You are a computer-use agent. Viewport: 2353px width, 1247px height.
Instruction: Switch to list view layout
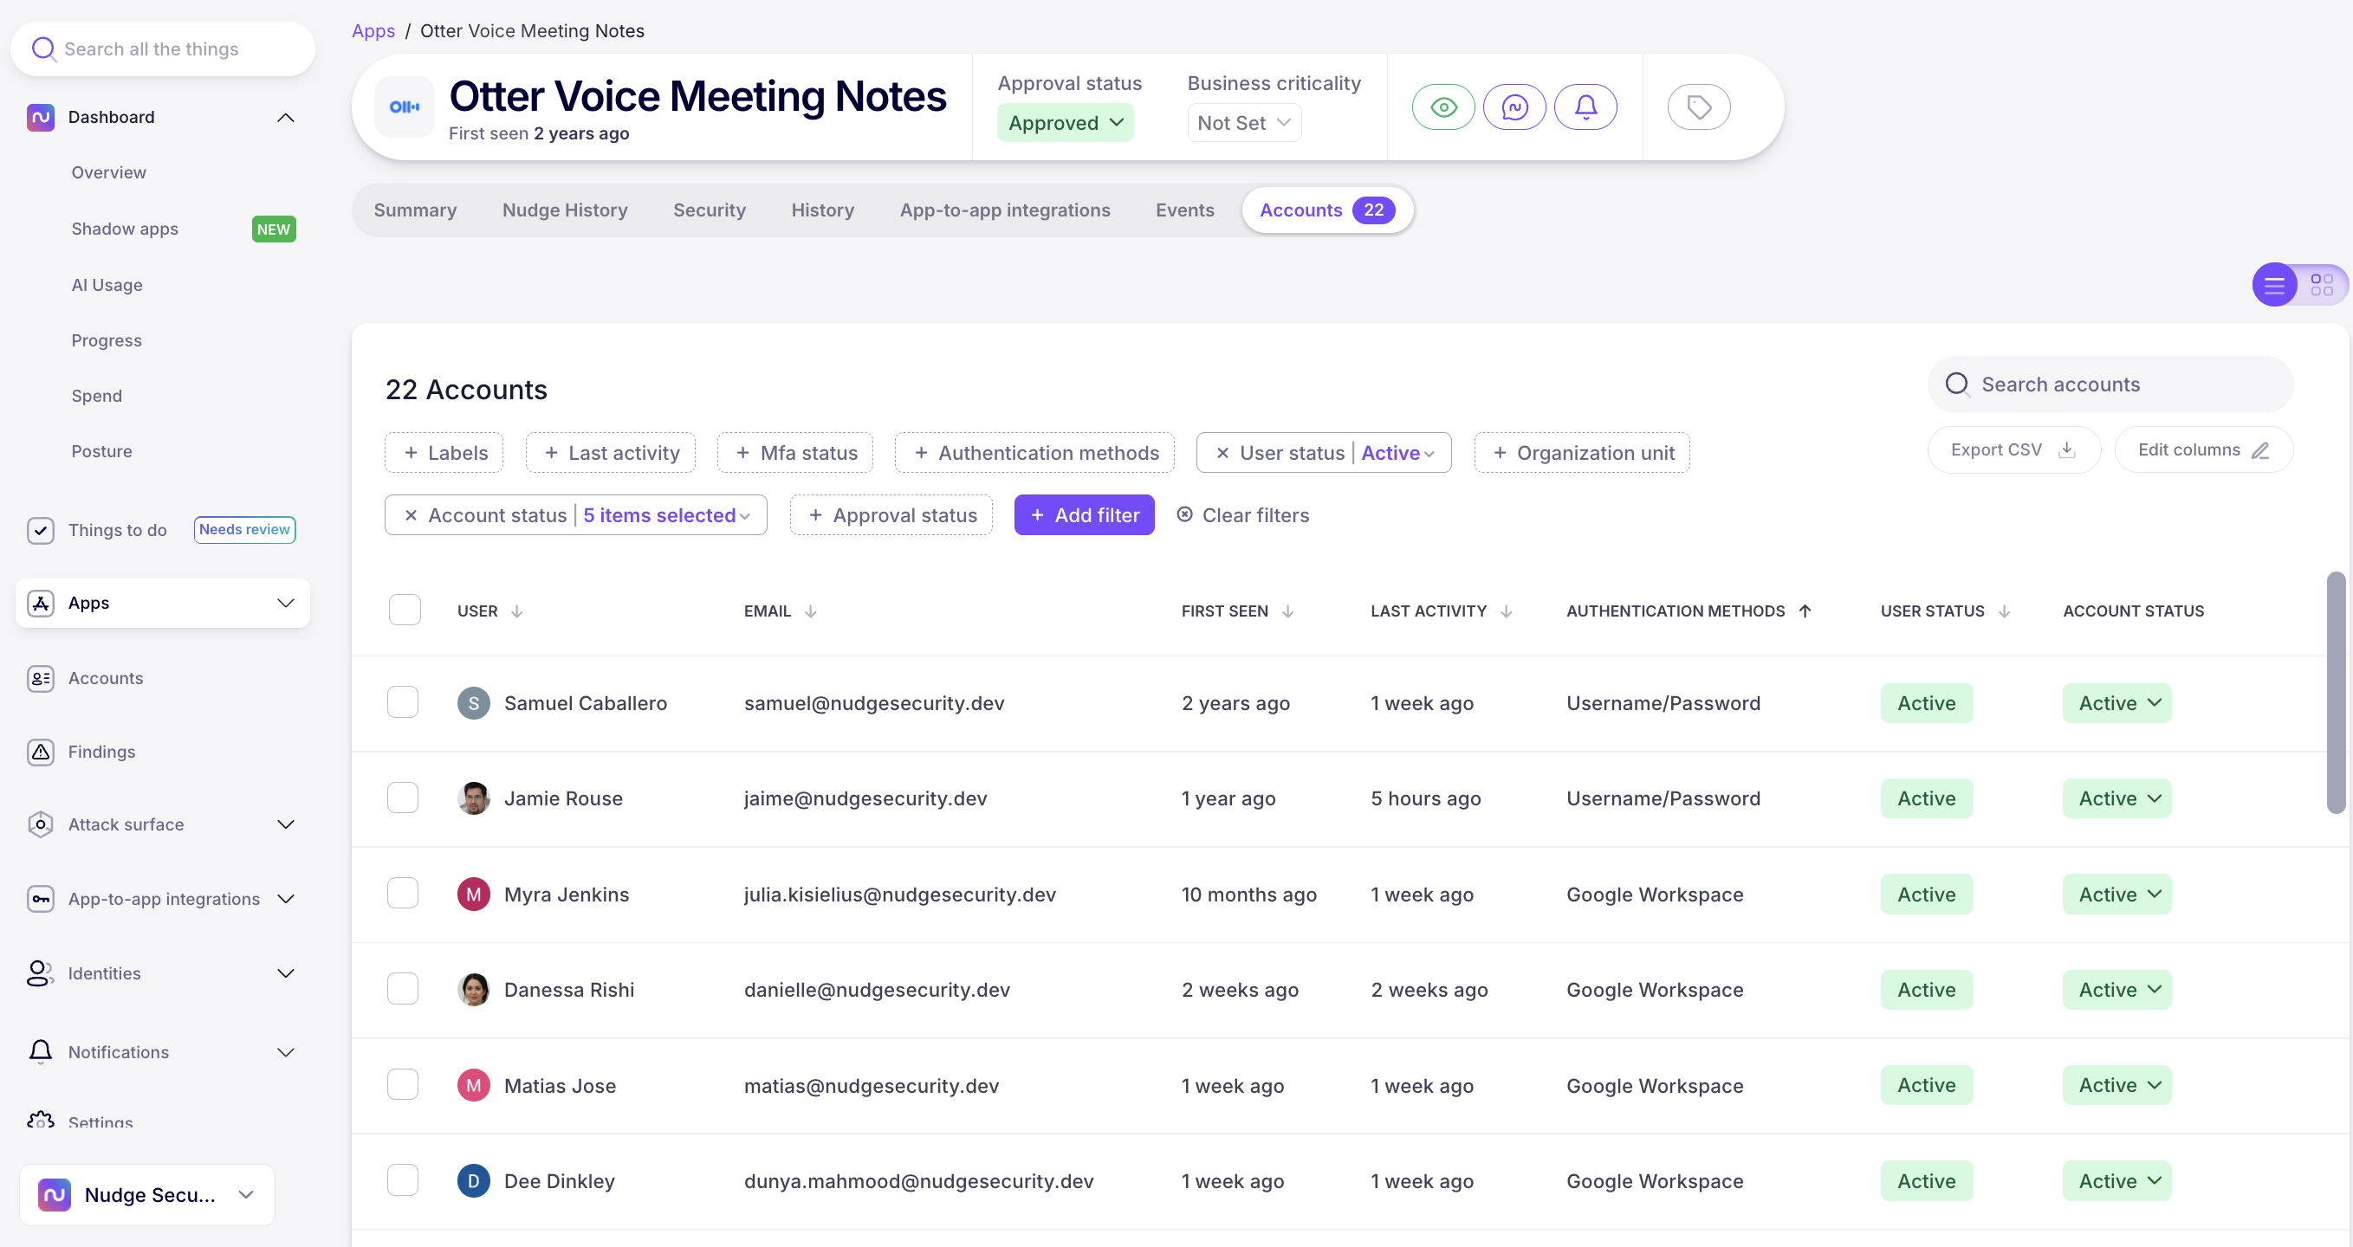[2274, 286]
